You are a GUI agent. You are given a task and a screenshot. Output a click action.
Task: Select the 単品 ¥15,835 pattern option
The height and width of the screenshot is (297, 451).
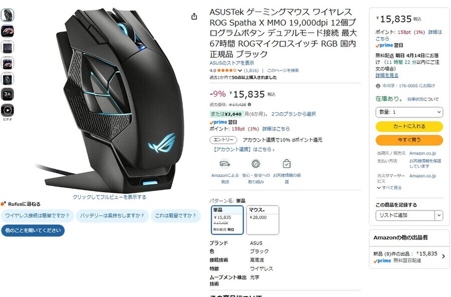tap(227, 220)
